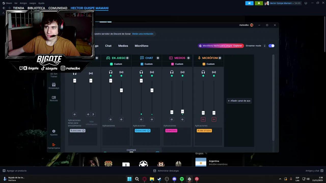326x183 pixels.
Task: Click SPOTIFY app chip in MEDIOS
Action: coord(171,131)
